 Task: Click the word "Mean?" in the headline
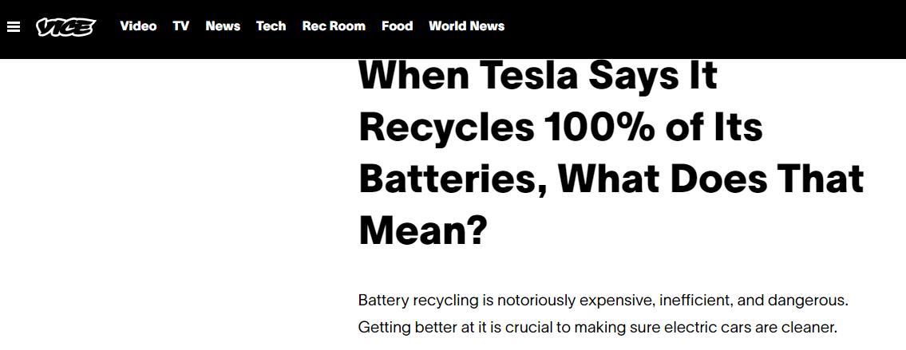pos(422,230)
